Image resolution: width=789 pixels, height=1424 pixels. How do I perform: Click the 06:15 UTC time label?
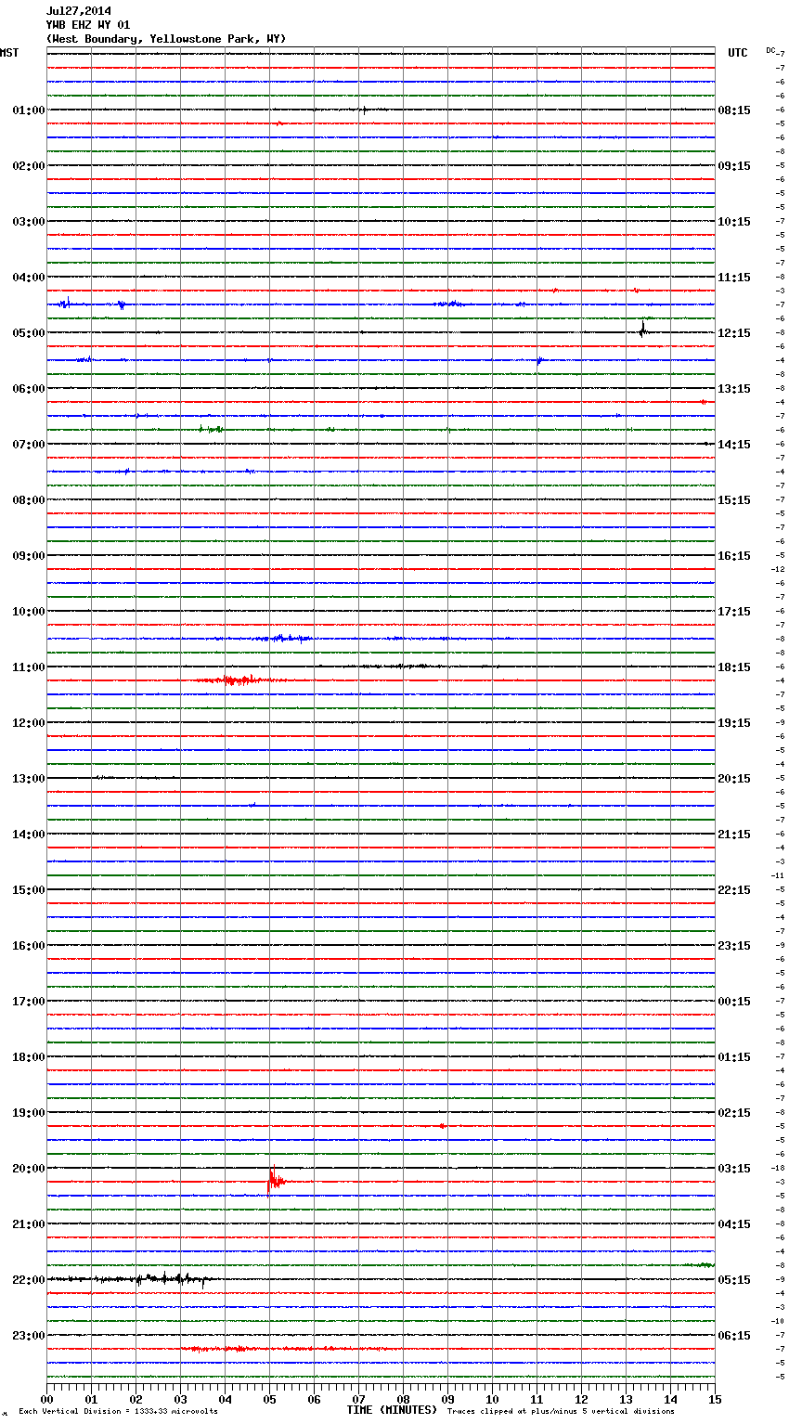(x=734, y=1336)
